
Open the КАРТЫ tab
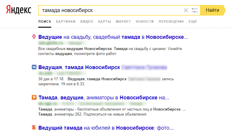tap(105, 21)
